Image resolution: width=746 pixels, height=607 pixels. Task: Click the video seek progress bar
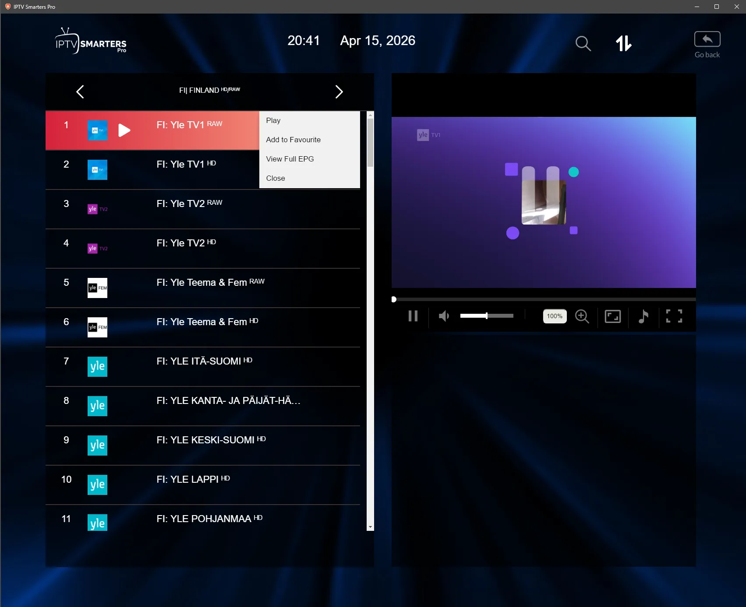coord(544,299)
